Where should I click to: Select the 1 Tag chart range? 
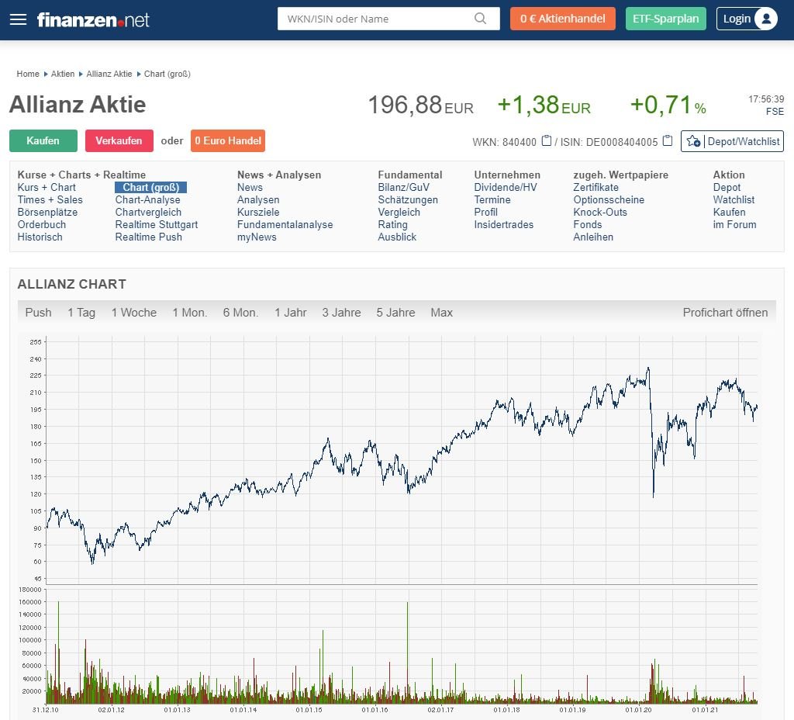click(x=81, y=313)
